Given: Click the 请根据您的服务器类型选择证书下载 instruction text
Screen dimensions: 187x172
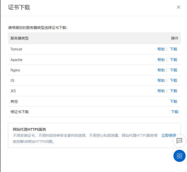Looking at the screenshot, I should click(38, 28).
